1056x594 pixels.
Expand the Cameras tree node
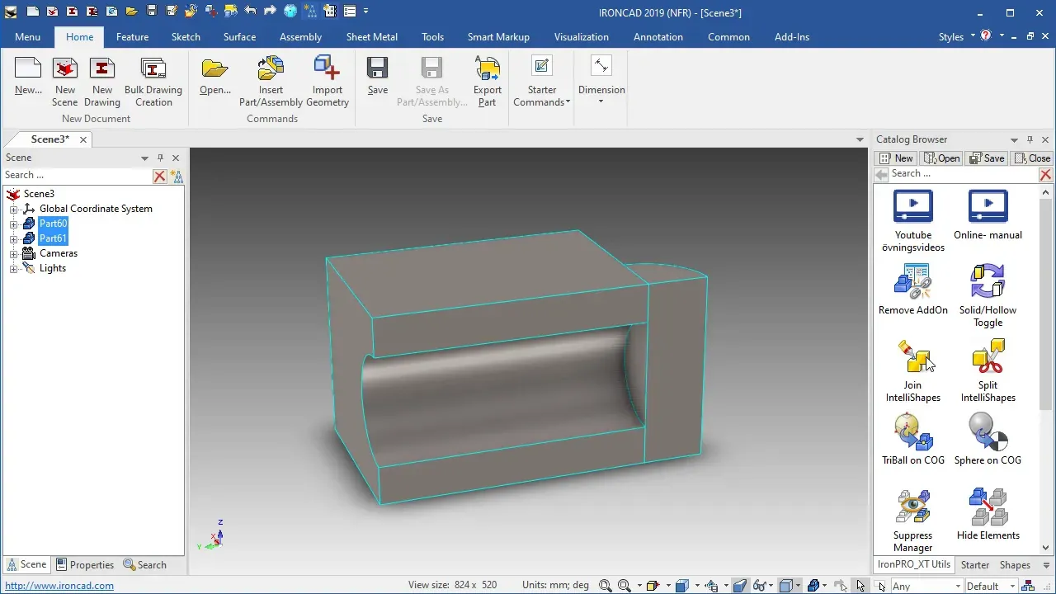[13, 253]
